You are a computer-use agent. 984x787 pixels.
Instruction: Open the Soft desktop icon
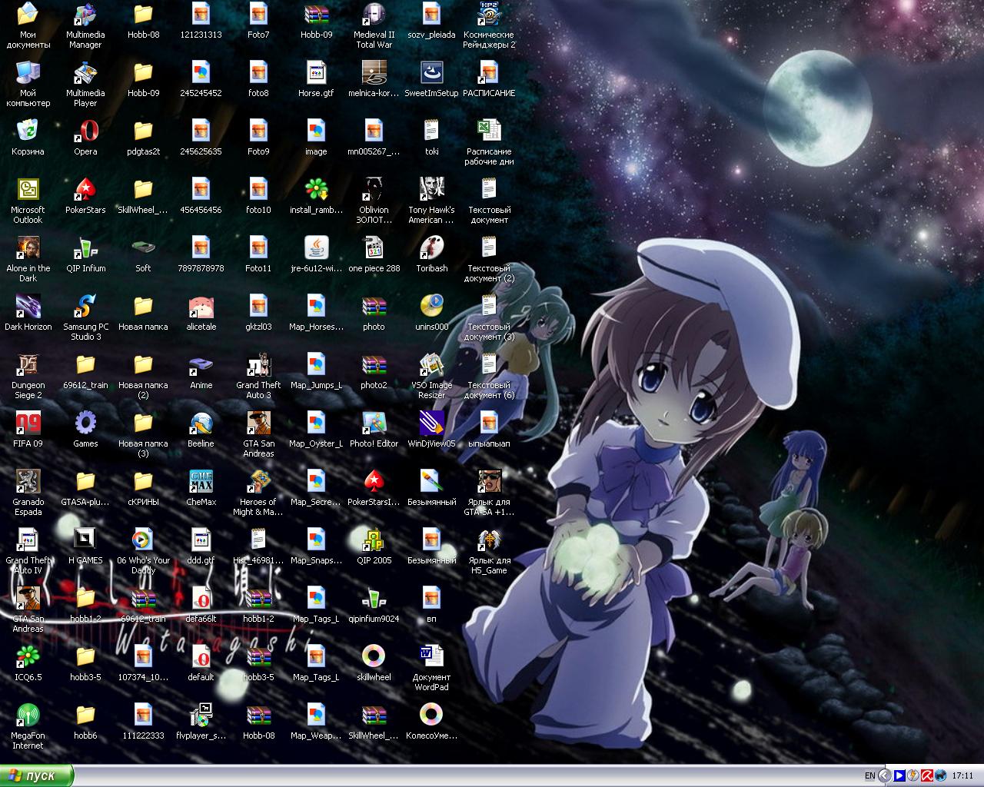(143, 247)
